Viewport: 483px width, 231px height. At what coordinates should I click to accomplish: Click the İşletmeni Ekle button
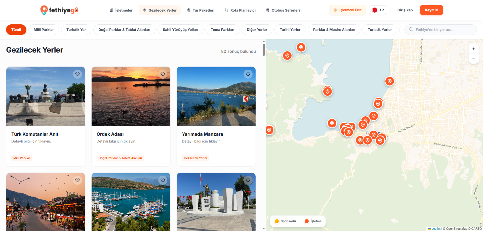point(347,10)
